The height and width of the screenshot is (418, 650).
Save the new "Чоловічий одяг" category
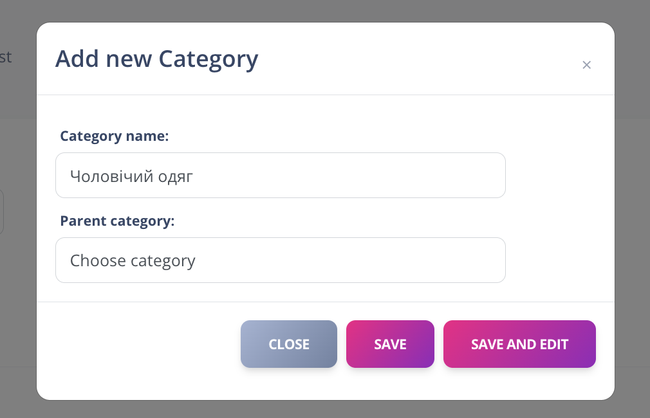(390, 344)
